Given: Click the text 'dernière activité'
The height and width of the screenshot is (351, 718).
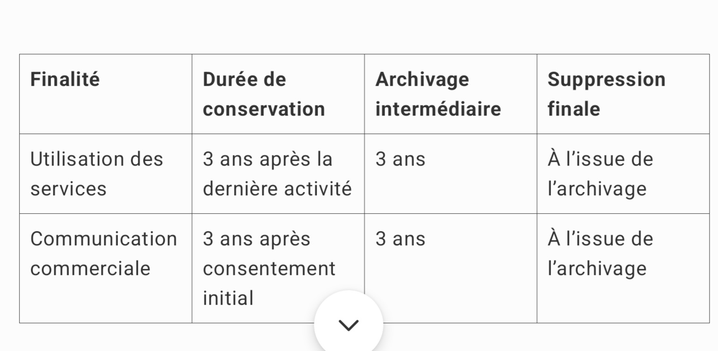Looking at the screenshot, I should pyautogui.click(x=277, y=189).
